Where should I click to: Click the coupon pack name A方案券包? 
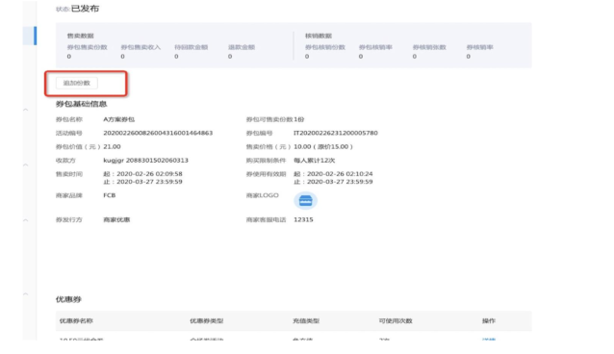click(x=119, y=119)
